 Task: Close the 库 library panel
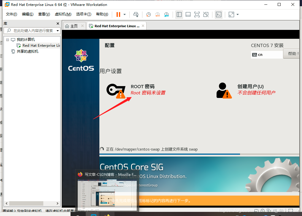pyautogui.click(x=58, y=23)
